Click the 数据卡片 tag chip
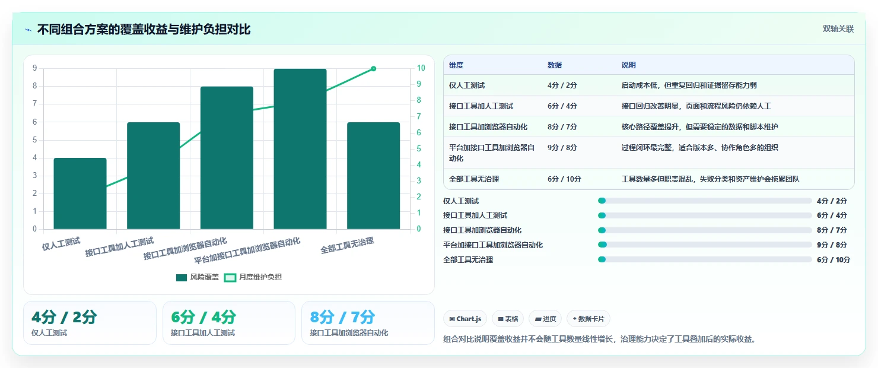878x368 pixels. (x=588, y=319)
